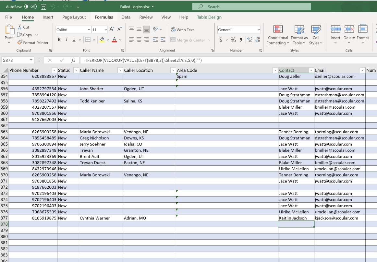Decrease font size with smaller A icon
This screenshot has width=377, height=262.
coord(119,29)
